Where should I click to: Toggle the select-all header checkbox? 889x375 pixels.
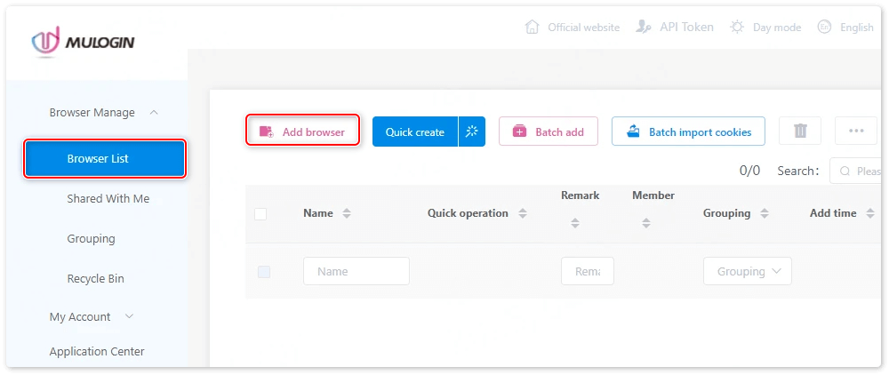pos(260,213)
